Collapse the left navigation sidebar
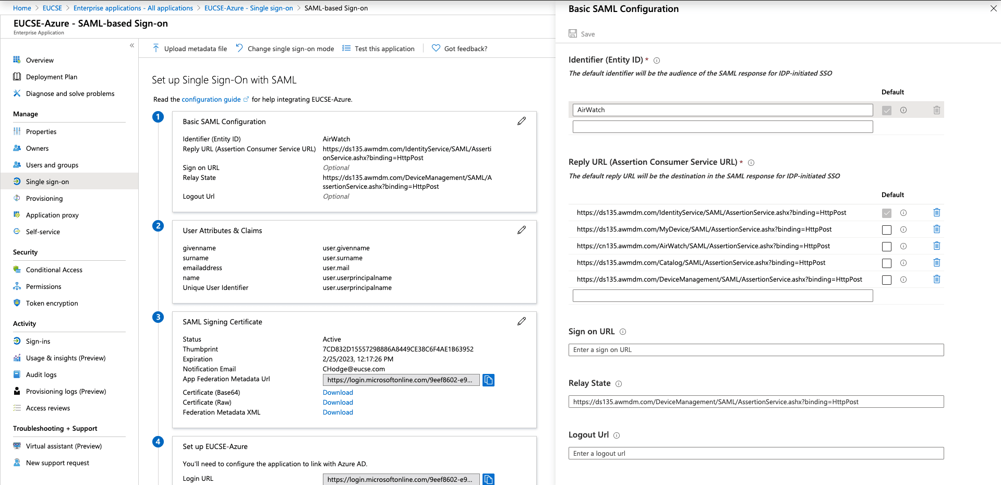Image resolution: width=1001 pixels, height=485 pixels. tap(132, 45)
